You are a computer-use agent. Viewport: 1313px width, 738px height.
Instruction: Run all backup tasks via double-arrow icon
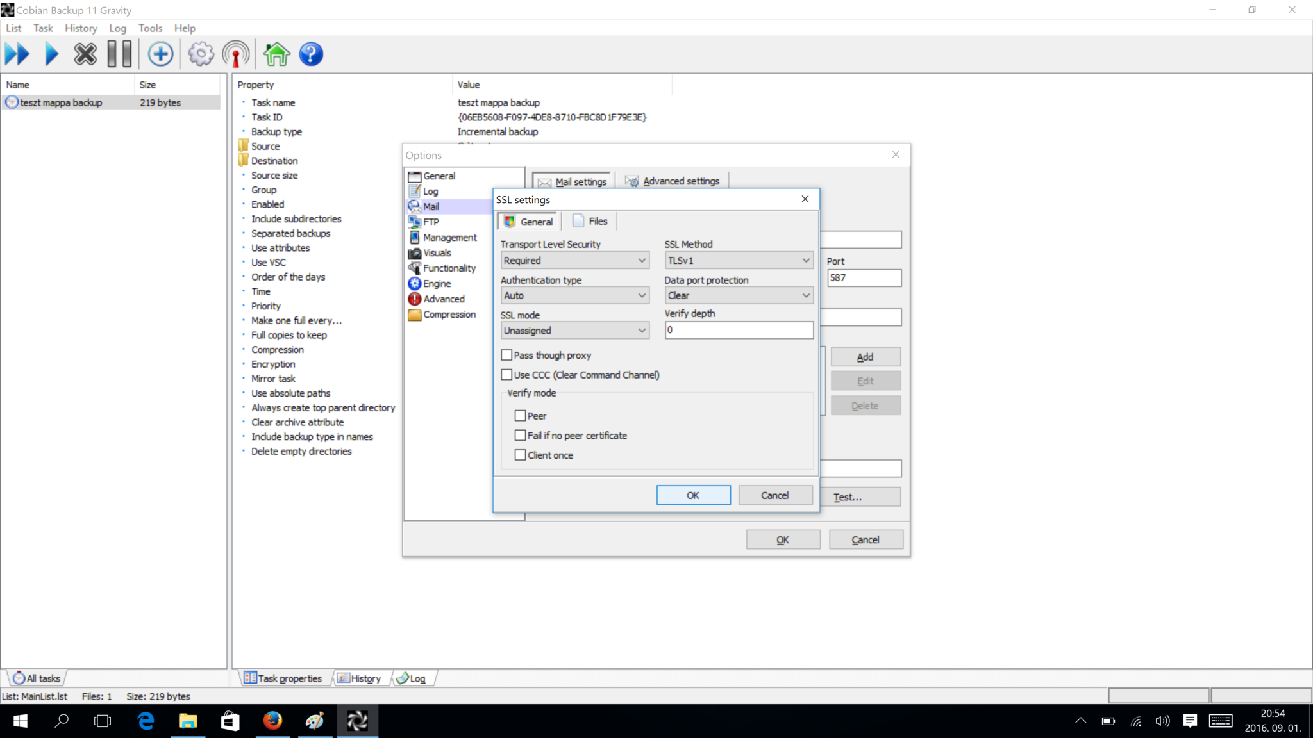click(x=17, y=54)
